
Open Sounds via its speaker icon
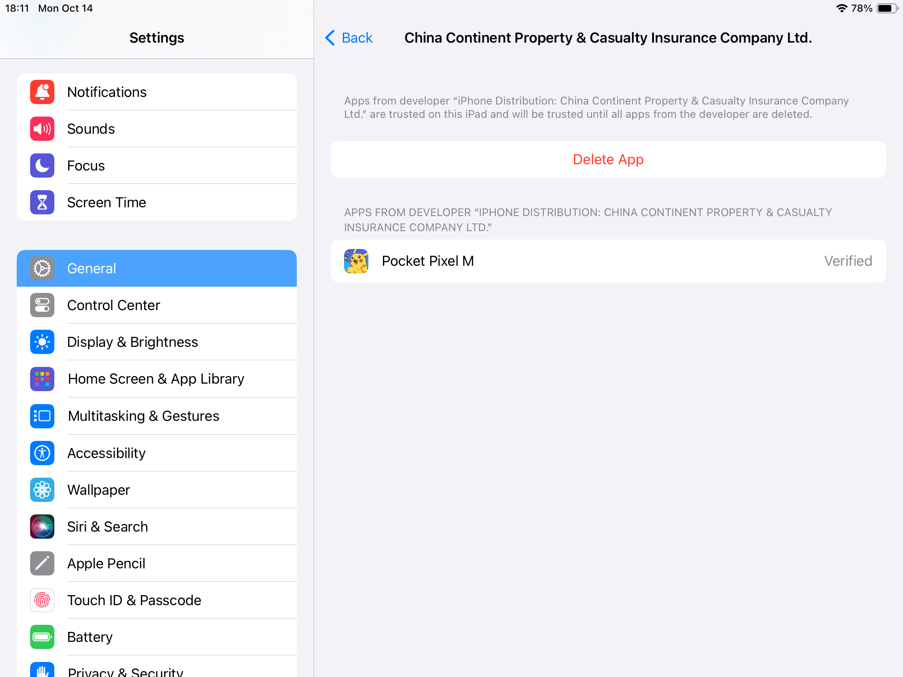(x=42, y=129)
